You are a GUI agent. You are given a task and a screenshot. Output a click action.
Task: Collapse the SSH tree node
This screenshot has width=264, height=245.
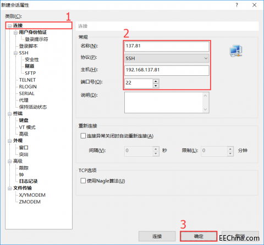[15, 53]
